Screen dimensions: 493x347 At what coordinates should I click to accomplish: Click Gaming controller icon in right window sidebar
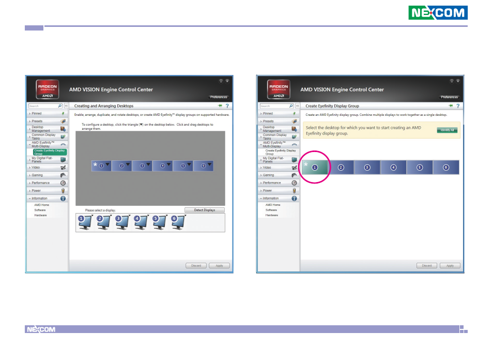294,175
